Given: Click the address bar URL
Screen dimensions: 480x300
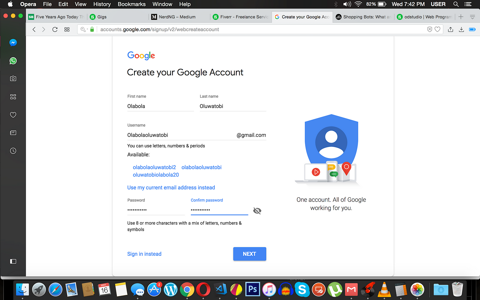Looking at the screenshot, I should (159, 29).
